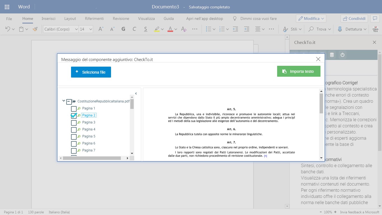
Task: Toggle the CostituzioneRepubblicaItaliana.pdf checkbox
Action: [x=69, y=102]
